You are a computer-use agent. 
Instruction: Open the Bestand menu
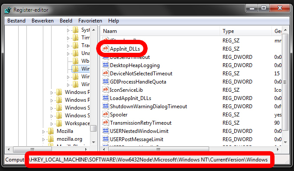(x=16, y=21)
